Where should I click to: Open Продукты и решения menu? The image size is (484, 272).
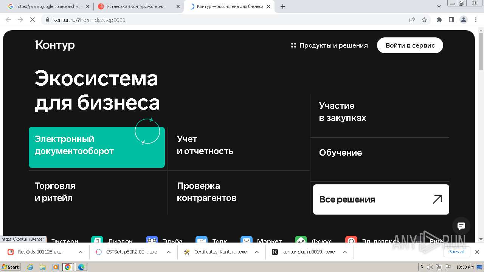coord(329,45)
